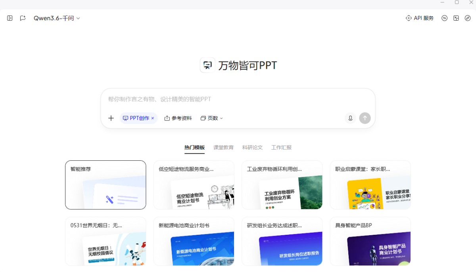
Task: Click the 万物皆可PPT logo icon
Action: click(x=207, y=65)
